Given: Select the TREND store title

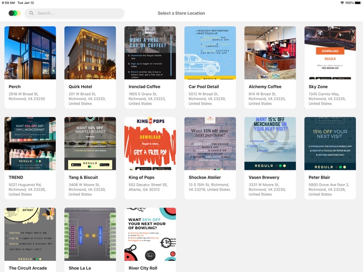Looking at the screenshot, I should pyautogui.click(x=16, y=177).
